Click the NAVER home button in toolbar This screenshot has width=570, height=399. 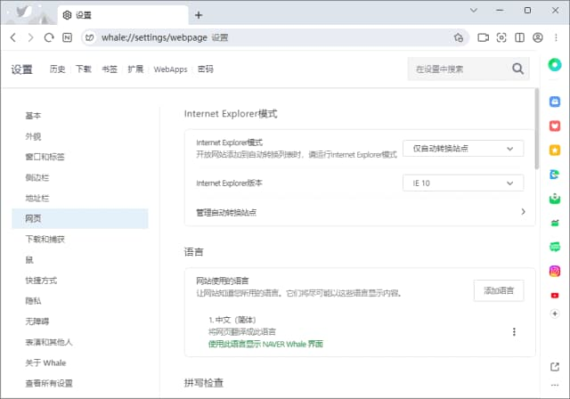coord(69,37)
